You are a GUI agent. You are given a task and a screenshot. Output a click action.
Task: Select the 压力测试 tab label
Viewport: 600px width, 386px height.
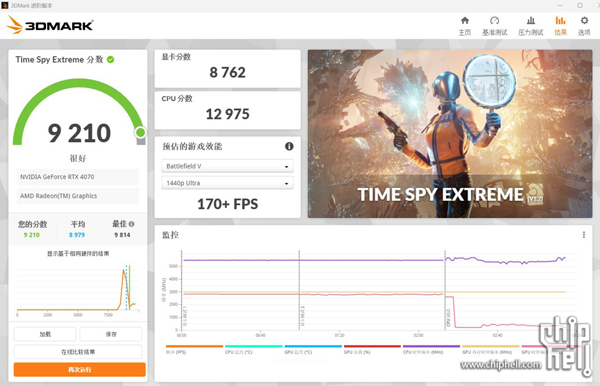[531, 32]
